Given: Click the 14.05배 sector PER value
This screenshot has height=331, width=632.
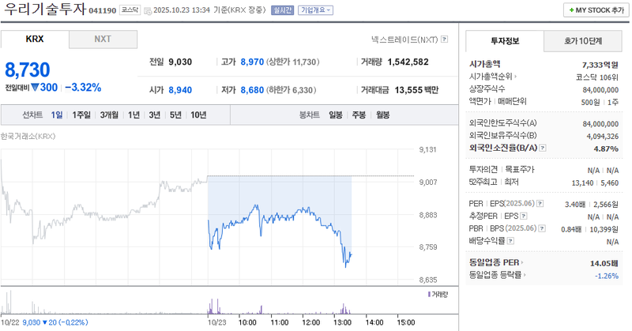Looking at the screenshot, I should [x=604, y=264].
